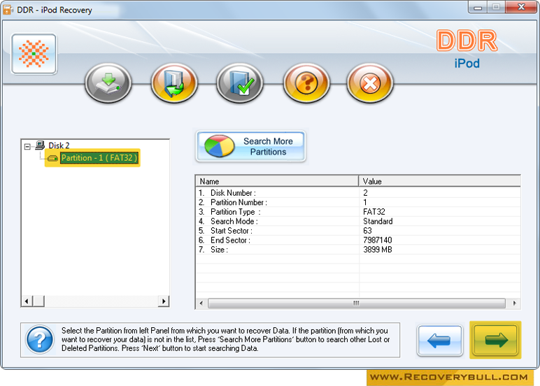
Task: Select the Start Sector row
Action: point(358,231)
